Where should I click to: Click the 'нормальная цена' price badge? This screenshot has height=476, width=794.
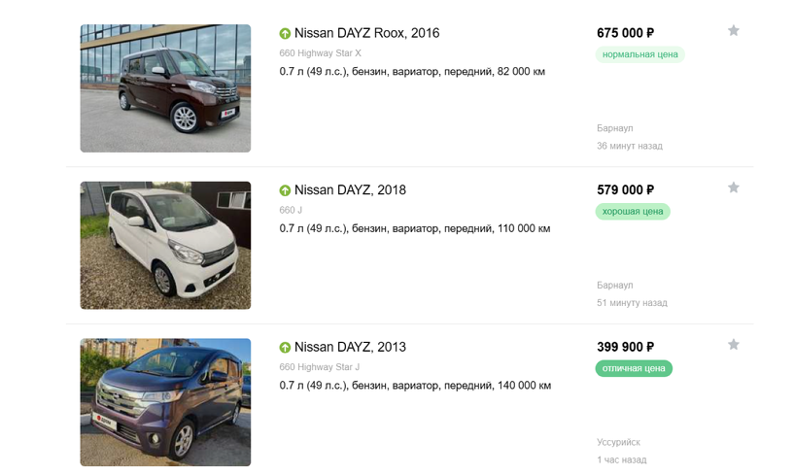640,54
